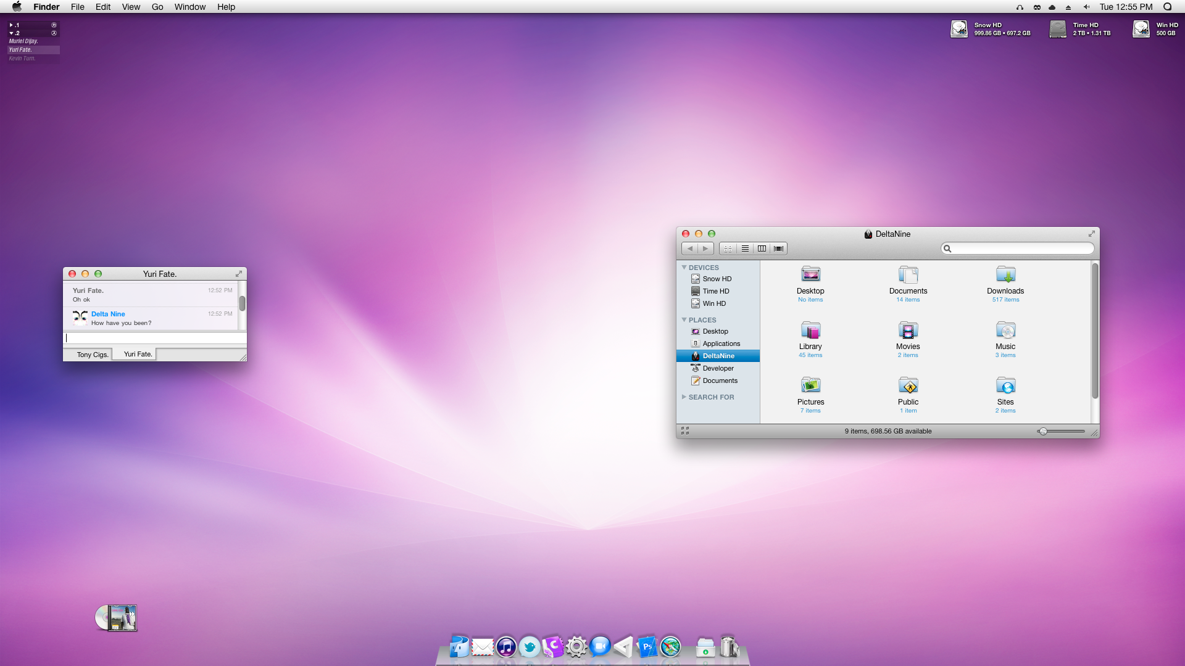The image size is (1185, 666).
Task: Select Desktop in sidebar Places
Action: click(x=718, y=331)
